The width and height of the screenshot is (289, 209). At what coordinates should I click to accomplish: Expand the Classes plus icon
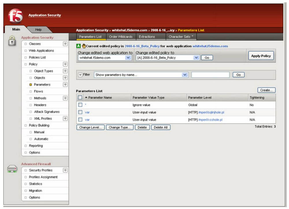[65, 44]
